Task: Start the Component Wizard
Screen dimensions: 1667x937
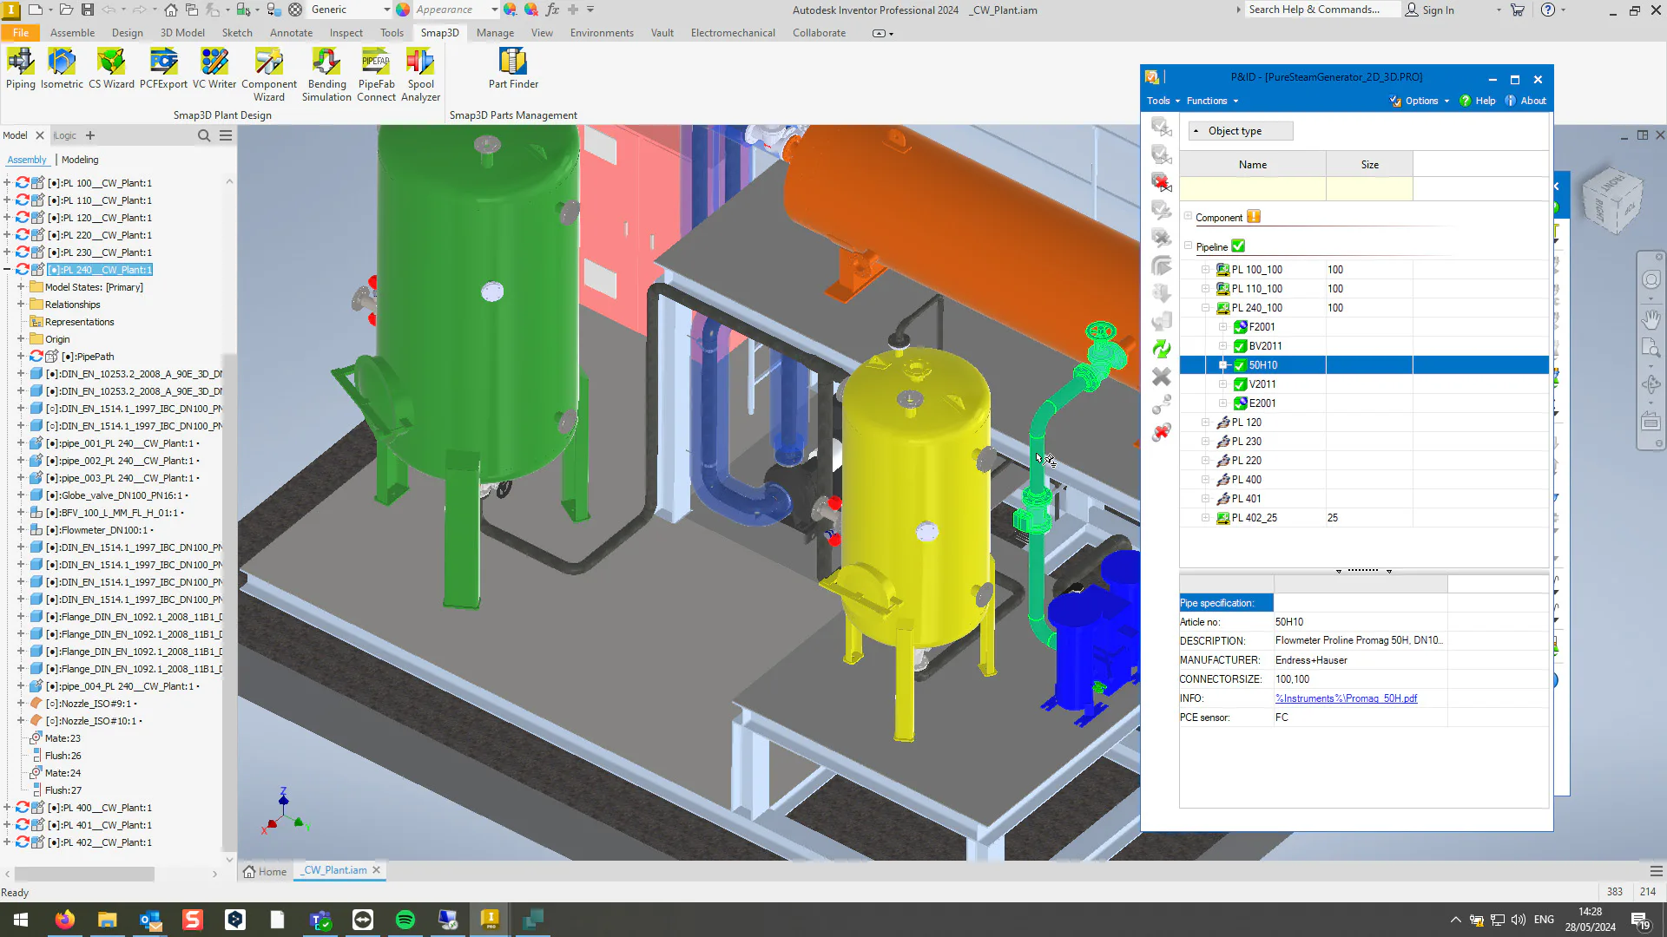Action: click(269, 75)
